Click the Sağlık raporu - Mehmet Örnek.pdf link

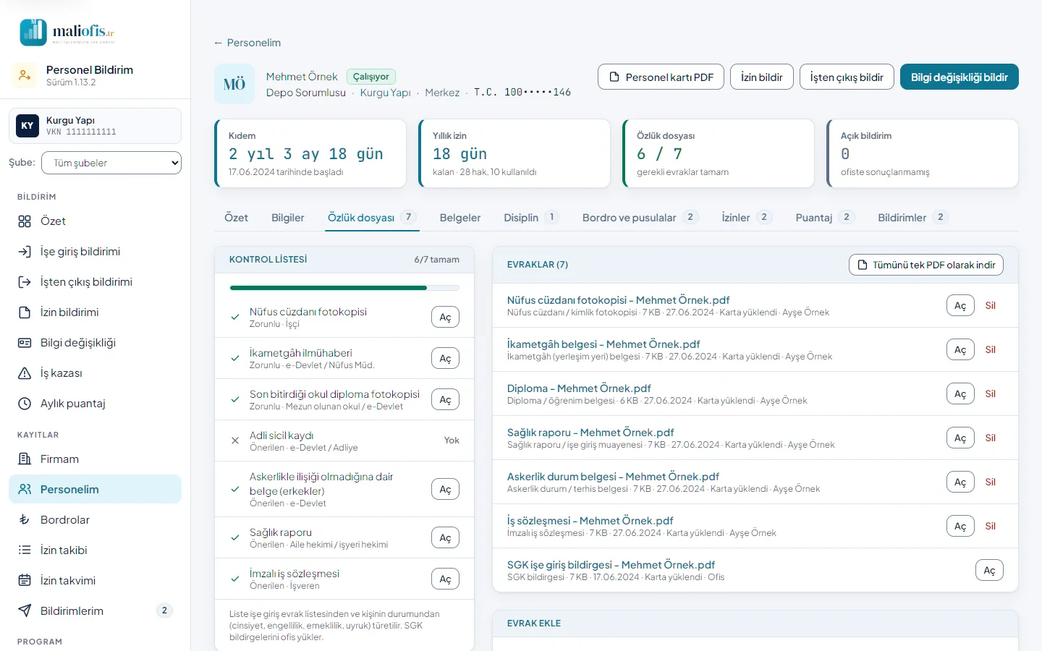[590, 433]
